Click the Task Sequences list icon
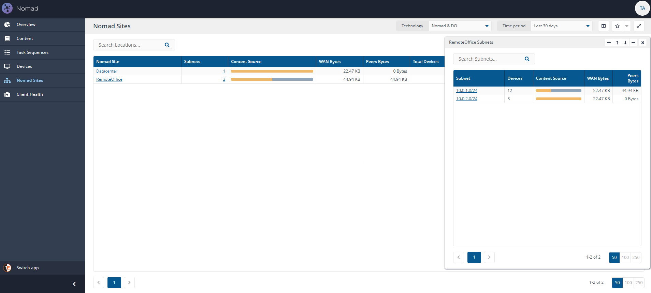 tap(7, 52)
